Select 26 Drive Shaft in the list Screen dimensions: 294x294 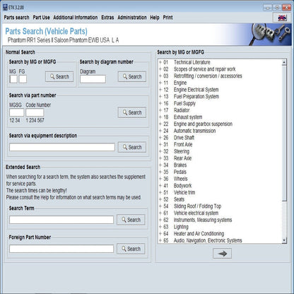click(x=179, y=138)
